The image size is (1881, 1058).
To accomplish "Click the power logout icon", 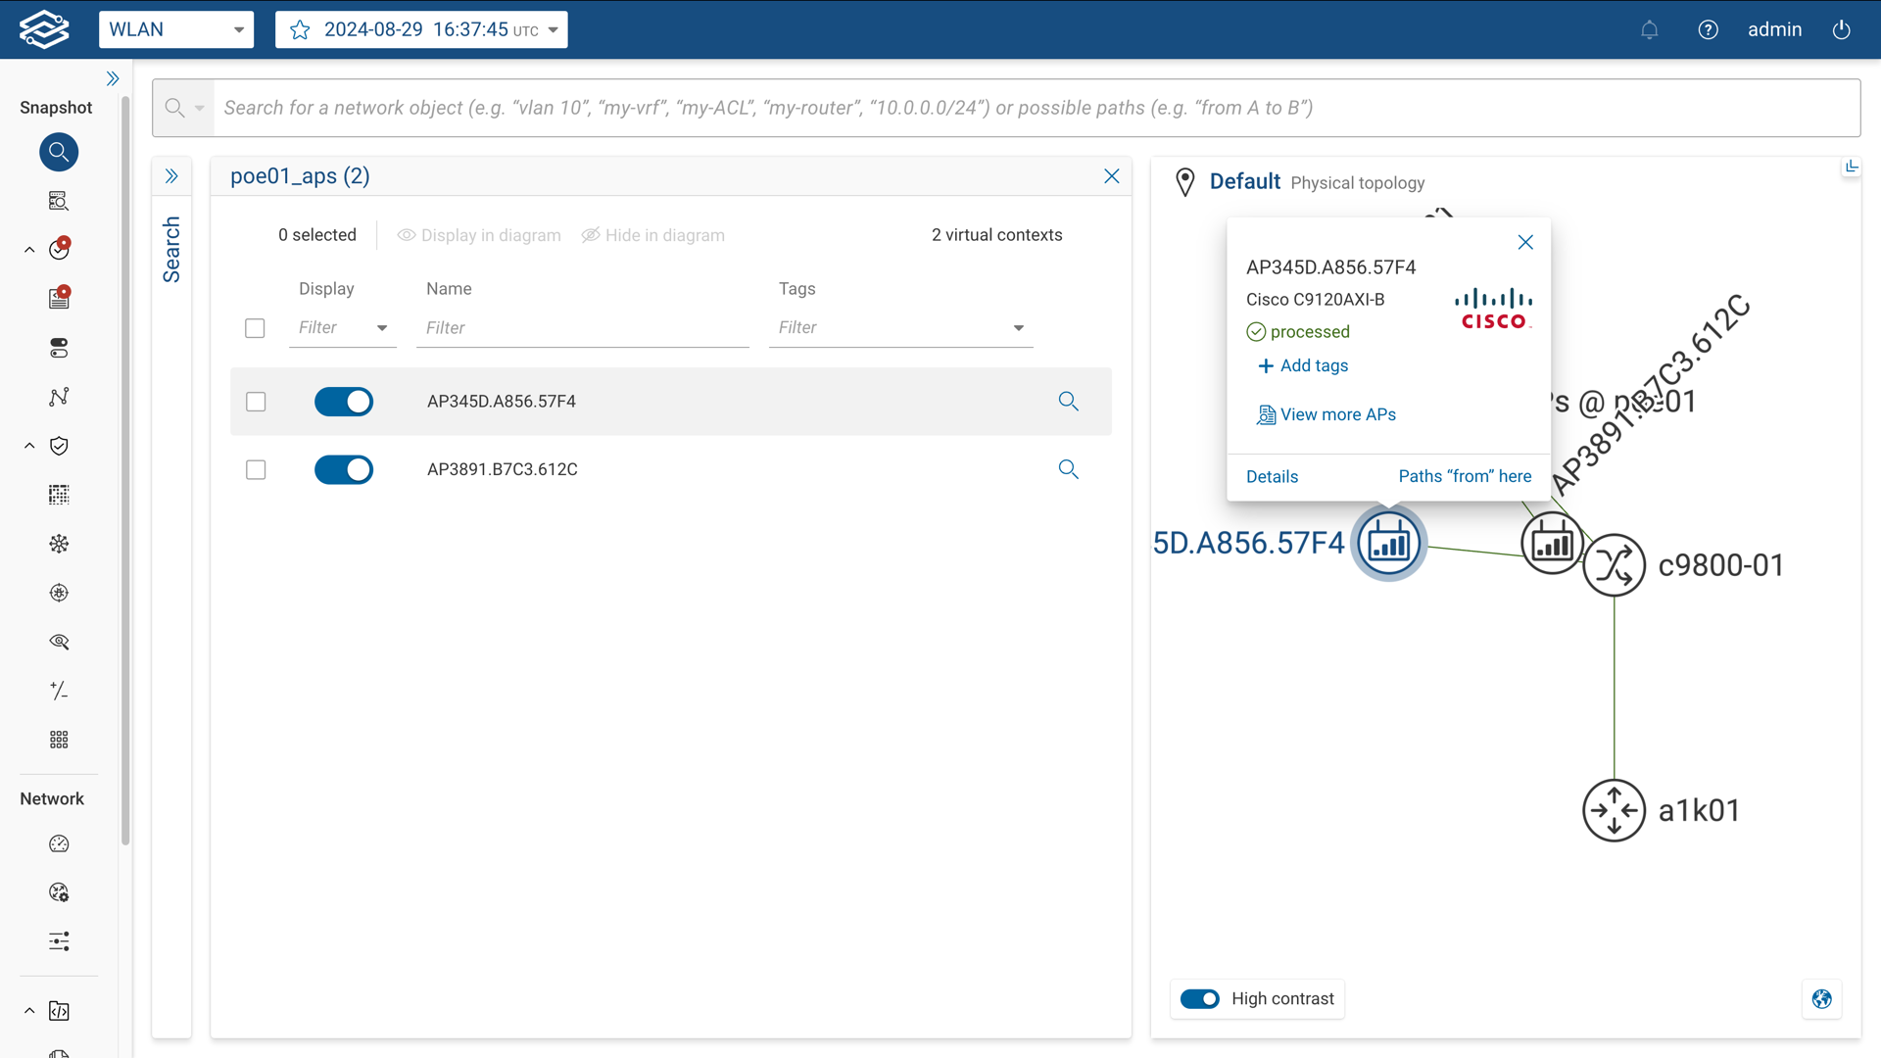I will [1842, 29].
